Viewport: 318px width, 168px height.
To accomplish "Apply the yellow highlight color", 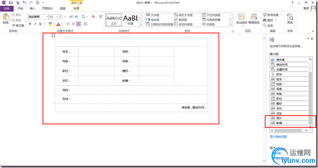I will [51, 24].
